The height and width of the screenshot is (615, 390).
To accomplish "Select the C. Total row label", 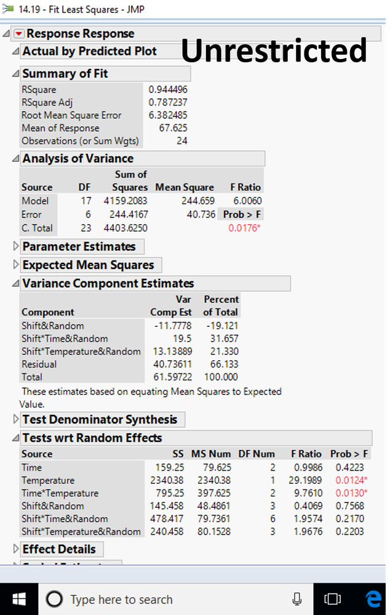I will pyautogui.click(x=37, y=228).
